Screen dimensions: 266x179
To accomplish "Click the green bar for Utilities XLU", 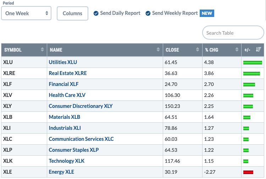I will (x=253, y=63).
